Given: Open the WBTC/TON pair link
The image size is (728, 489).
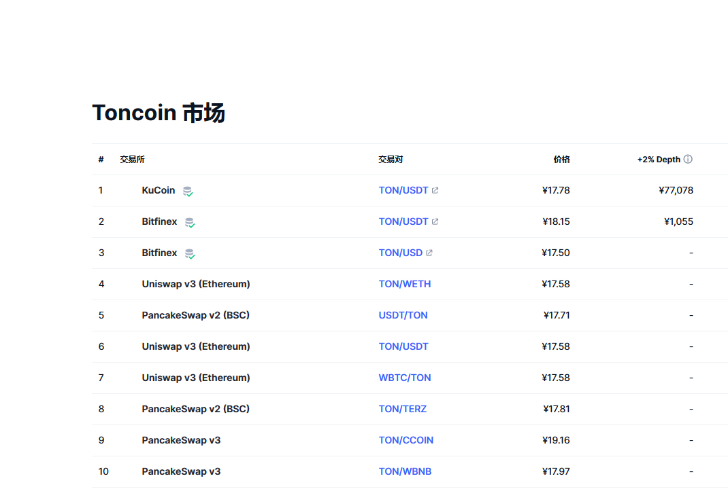Looking at the screenshot, I should 404,378.
